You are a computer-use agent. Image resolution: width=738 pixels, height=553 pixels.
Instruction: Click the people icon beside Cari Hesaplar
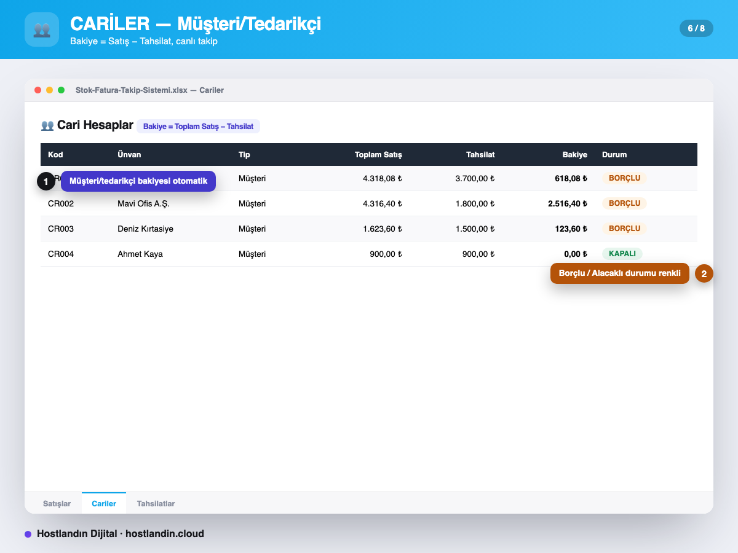(x=47, y=125)
